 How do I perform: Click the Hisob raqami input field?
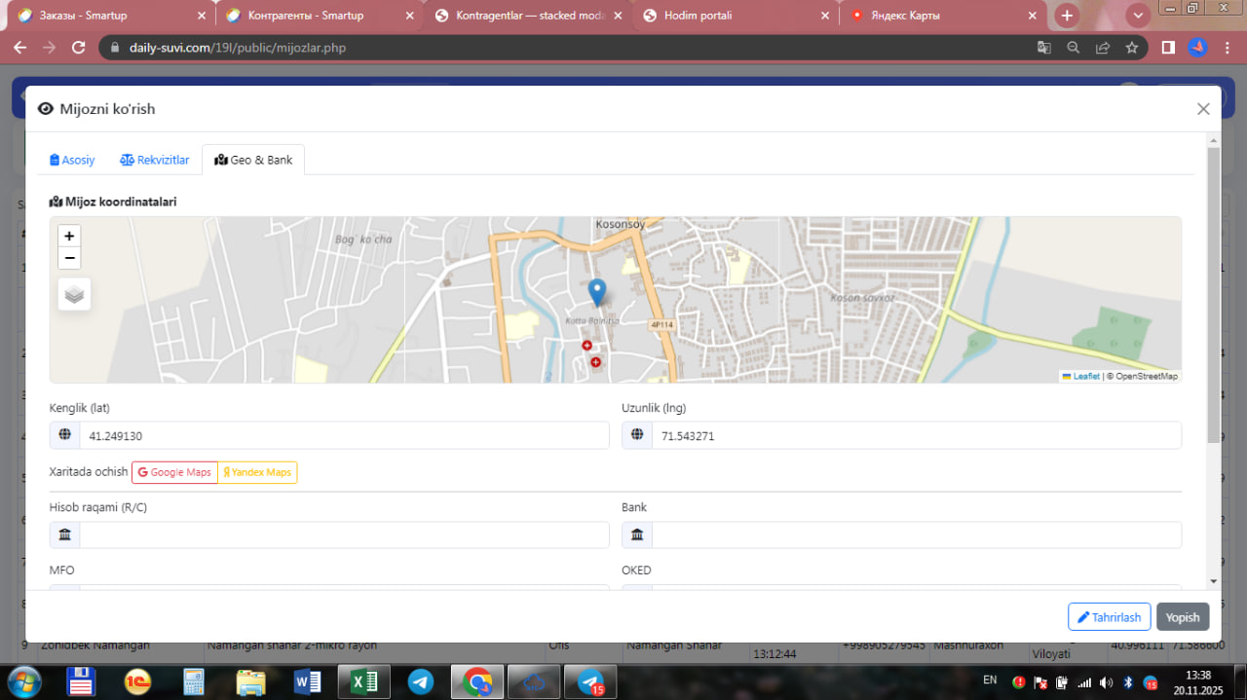tap(343, 534)
